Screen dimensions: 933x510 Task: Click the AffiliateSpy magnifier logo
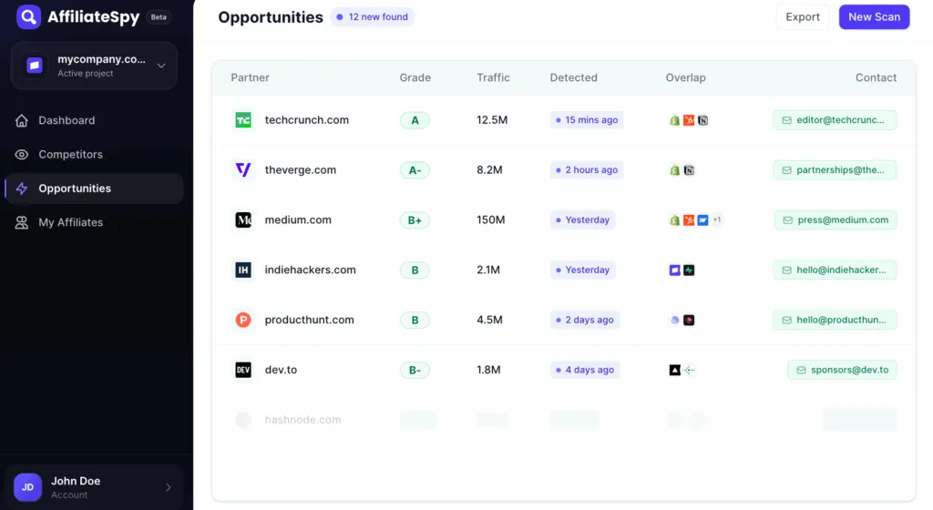point(28,16)
